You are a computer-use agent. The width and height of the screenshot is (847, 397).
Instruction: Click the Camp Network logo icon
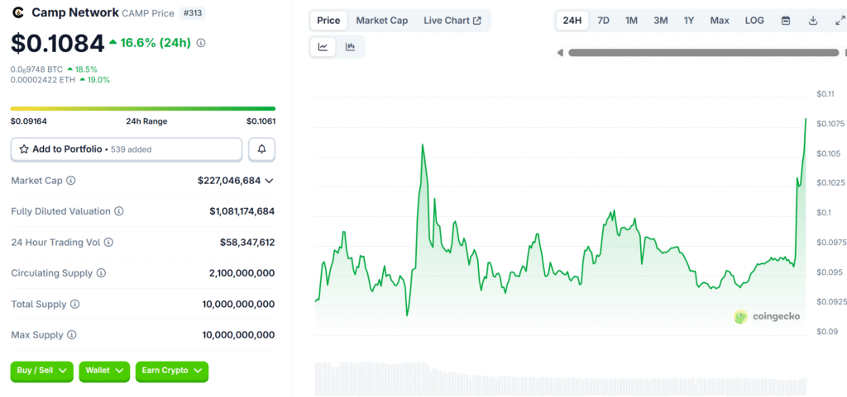18,12
